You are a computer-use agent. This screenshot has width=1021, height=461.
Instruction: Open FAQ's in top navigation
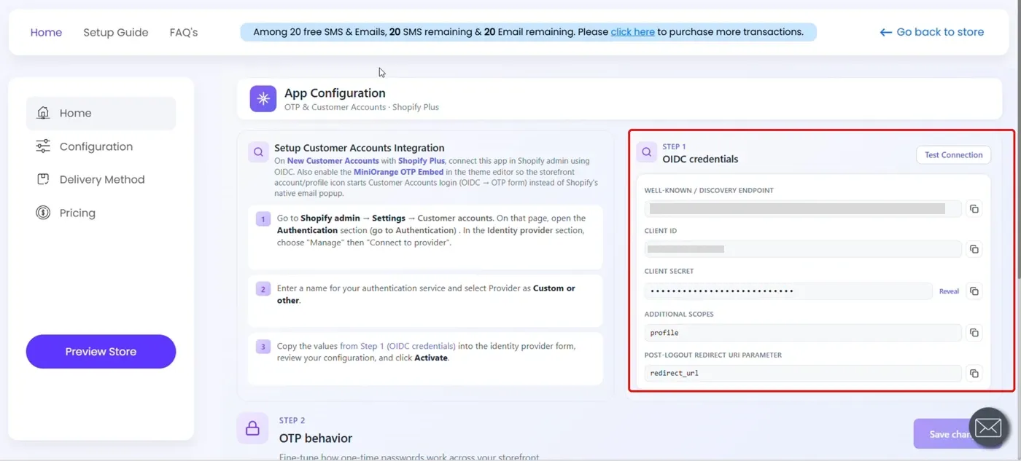point(184,32)
